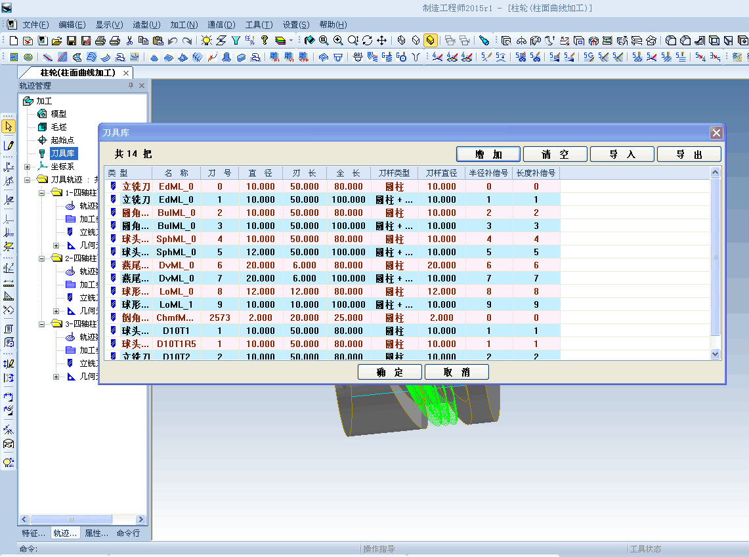Click the funnel filter toolbar icon
Screen dimensions: 749x557
click(x=236, y=41)
